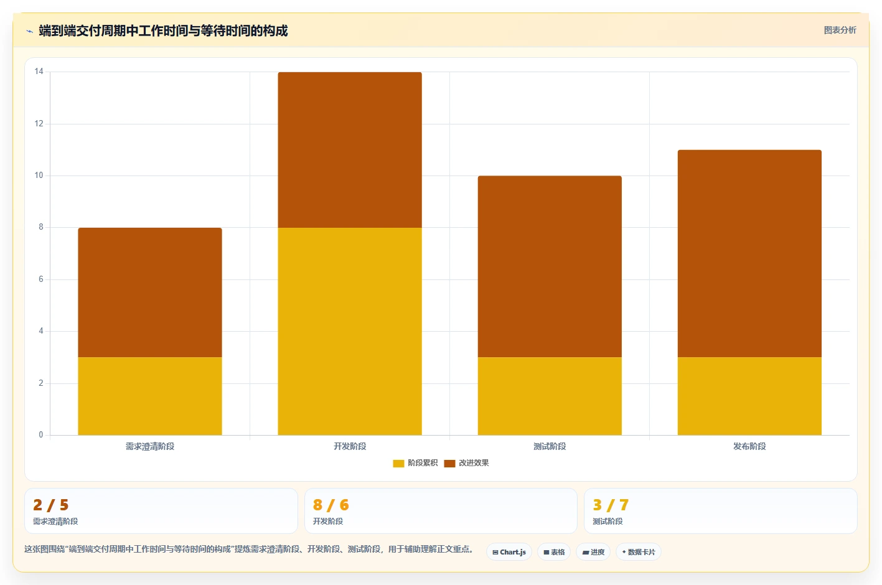882x585 pixels.
Task: Open the 2 / 5 需求澄清阶段 card
Action: pos(161,511)
